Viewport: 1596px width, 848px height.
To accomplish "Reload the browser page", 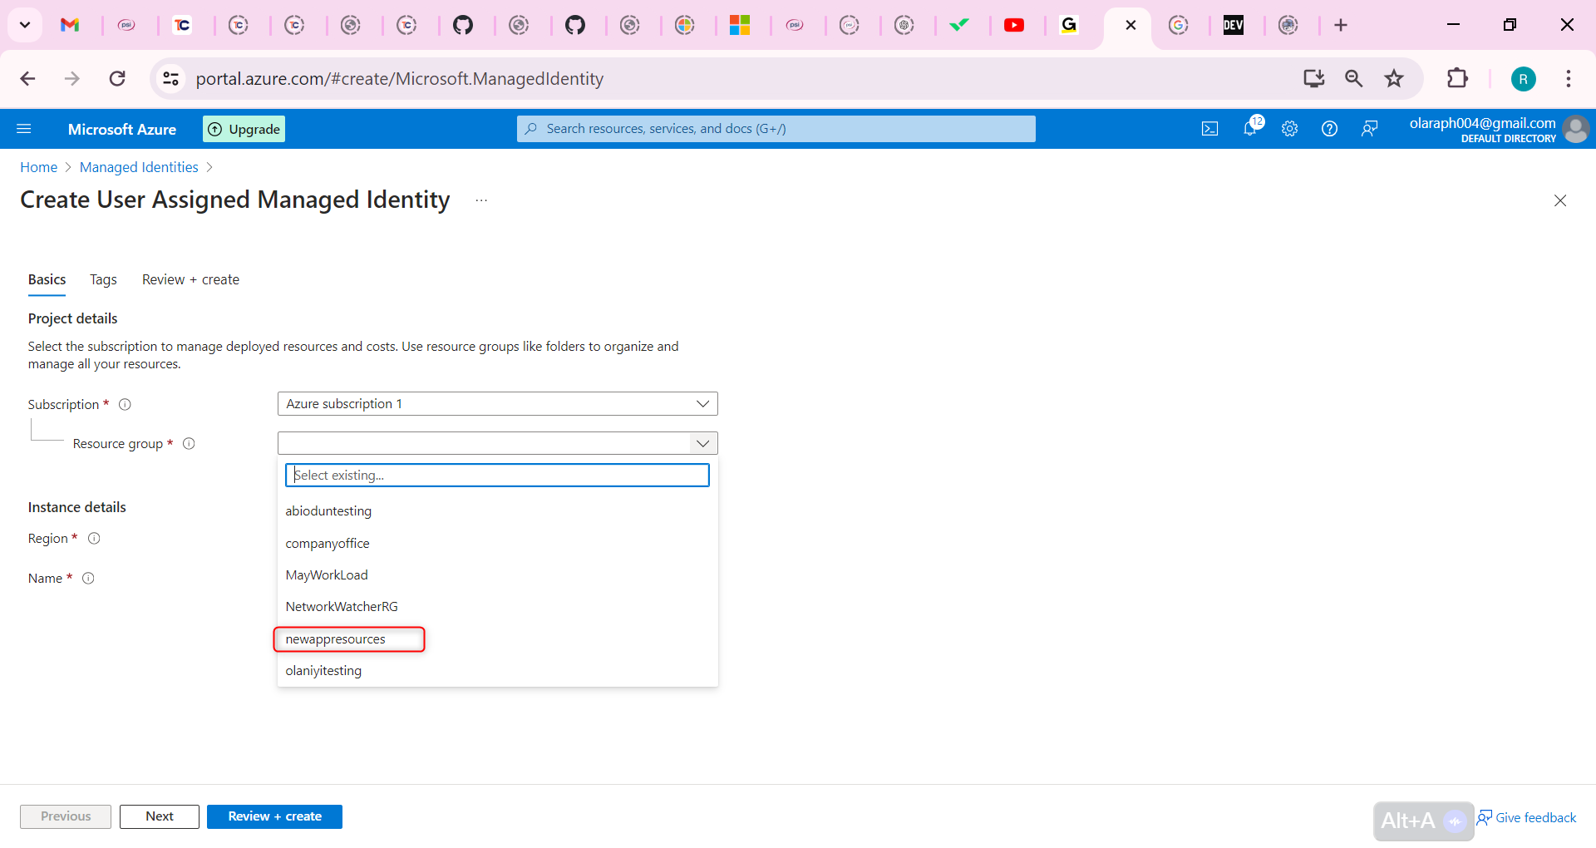I will click(x=117, y=78).
